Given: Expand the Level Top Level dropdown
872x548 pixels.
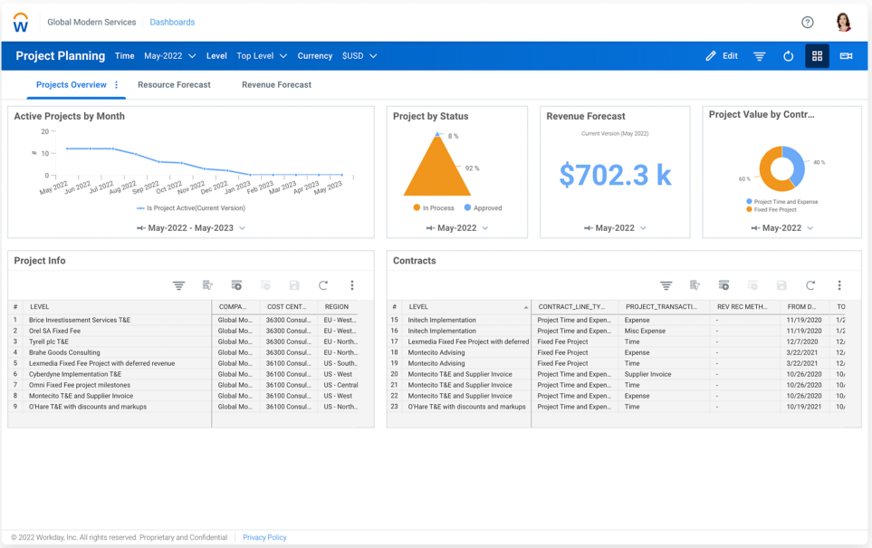Looking at the screenshot, I should pos(262,55).
